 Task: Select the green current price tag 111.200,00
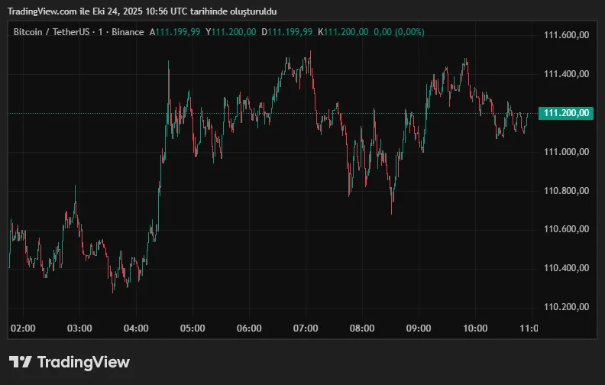(566, 113)
